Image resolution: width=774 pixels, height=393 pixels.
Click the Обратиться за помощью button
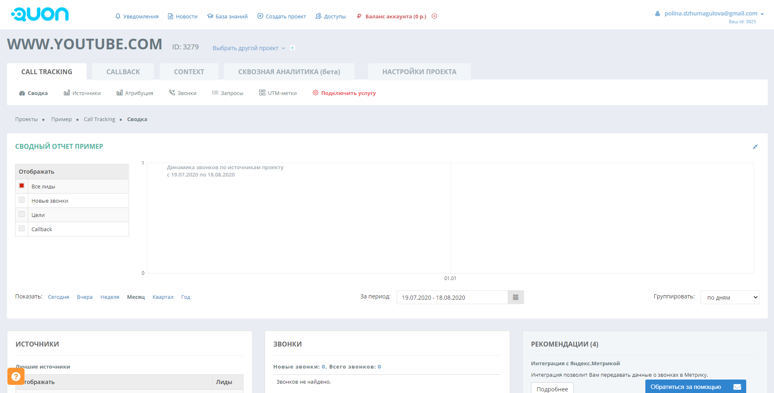point(696,386)
